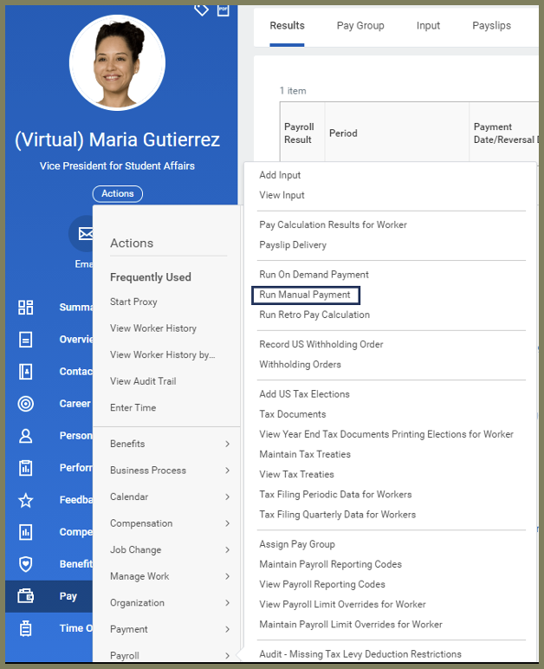Viewport: 544px width, 669px height.
Task: Select the Personal person icon
Action: click(x=26, y=435)
